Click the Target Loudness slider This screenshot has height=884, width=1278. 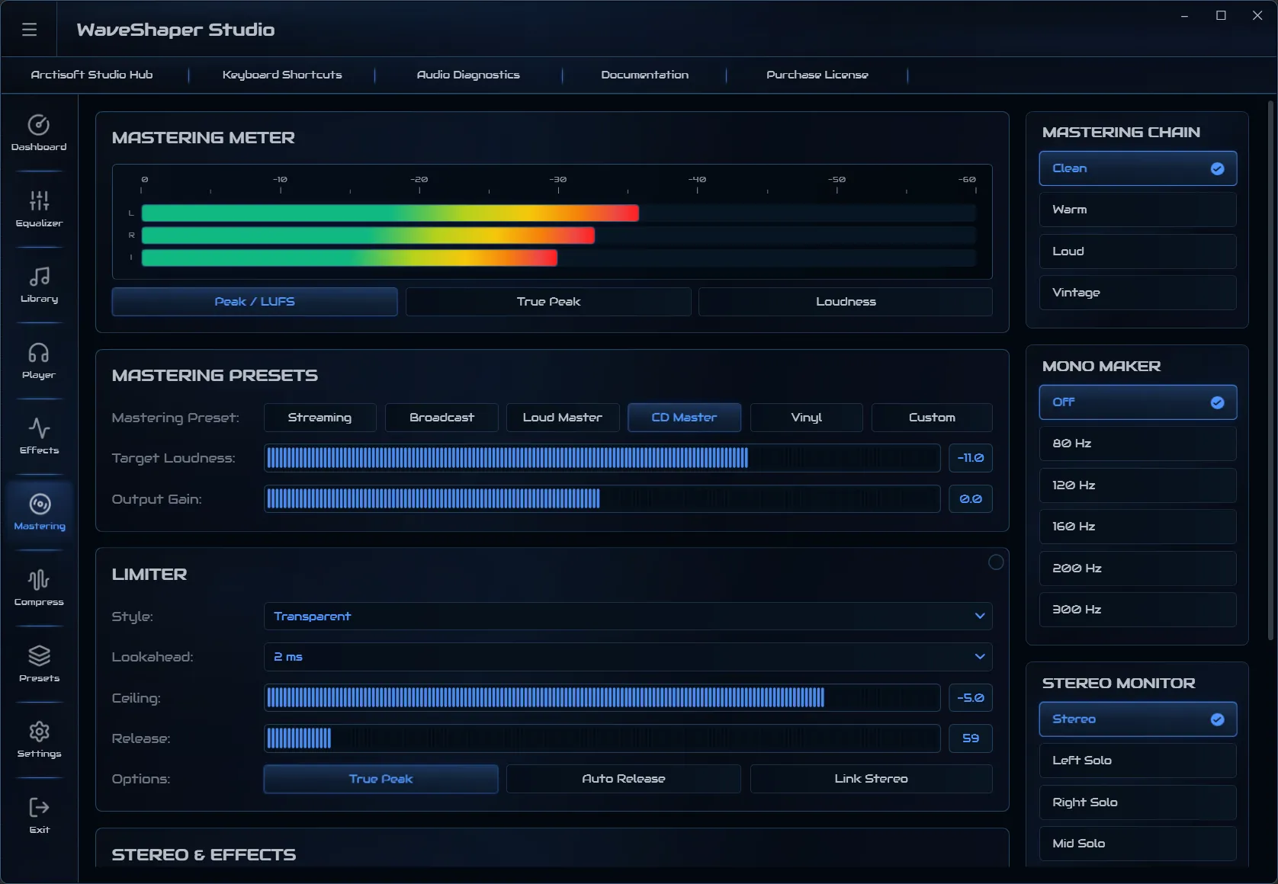click(602, 458)
